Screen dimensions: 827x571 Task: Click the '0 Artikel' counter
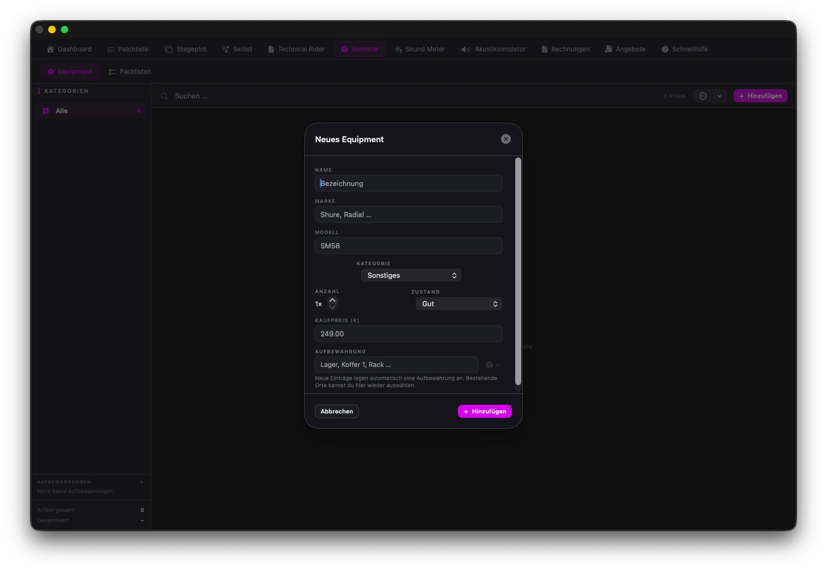pos(674,96)
